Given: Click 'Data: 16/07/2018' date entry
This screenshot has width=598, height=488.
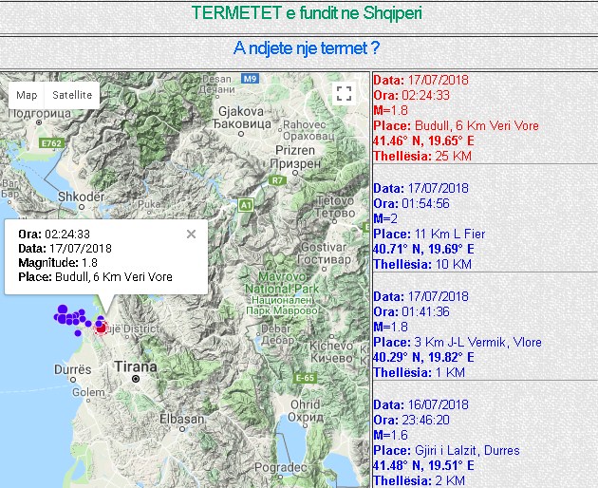Looking at the screenshot, I should point(420,404).
